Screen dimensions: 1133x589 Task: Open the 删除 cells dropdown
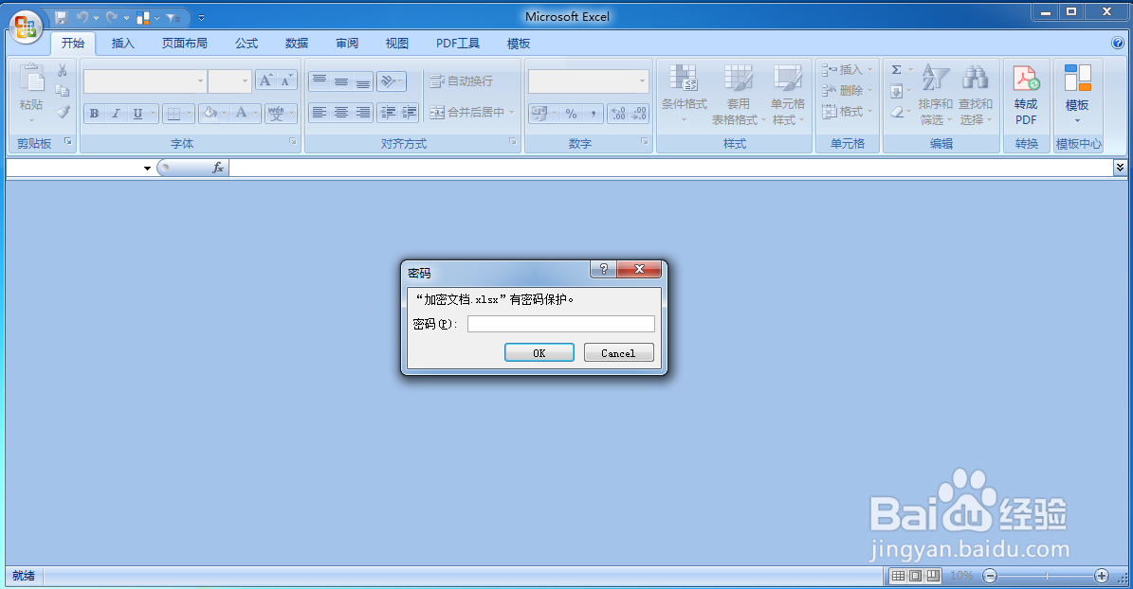pos(847,91)
